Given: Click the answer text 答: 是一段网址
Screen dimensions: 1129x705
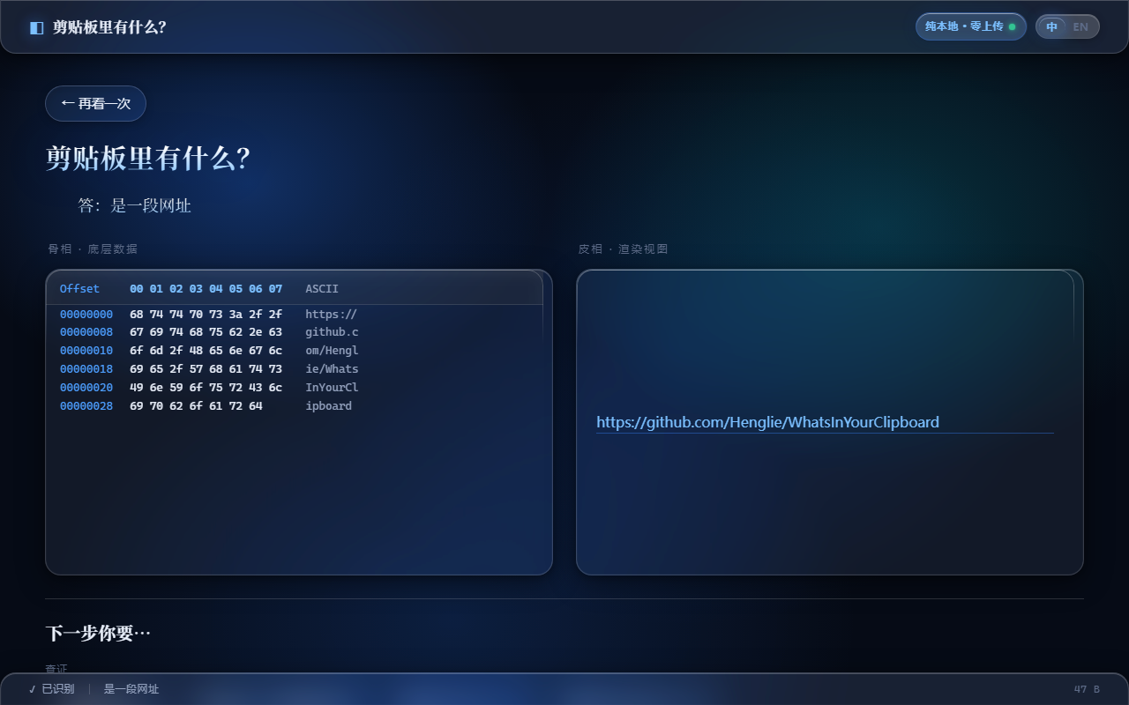Looking at the screenshot, I should 134,205.
